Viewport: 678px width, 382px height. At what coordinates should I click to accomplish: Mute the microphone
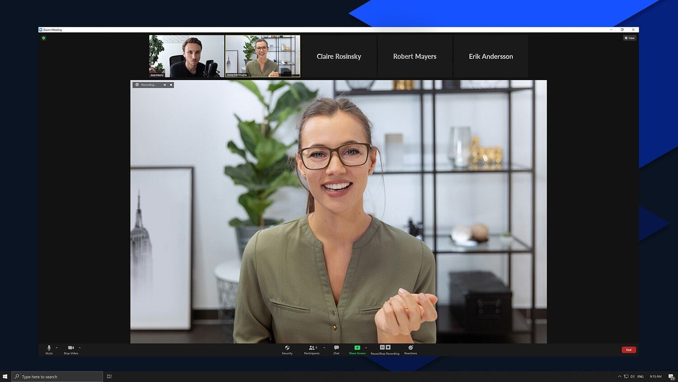click(49, 349)
